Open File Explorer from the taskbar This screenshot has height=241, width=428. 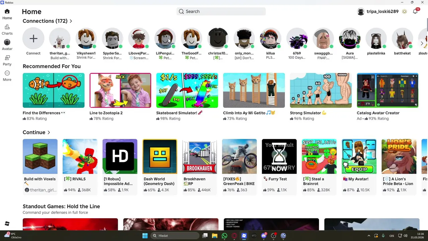(x=215, y=236)
